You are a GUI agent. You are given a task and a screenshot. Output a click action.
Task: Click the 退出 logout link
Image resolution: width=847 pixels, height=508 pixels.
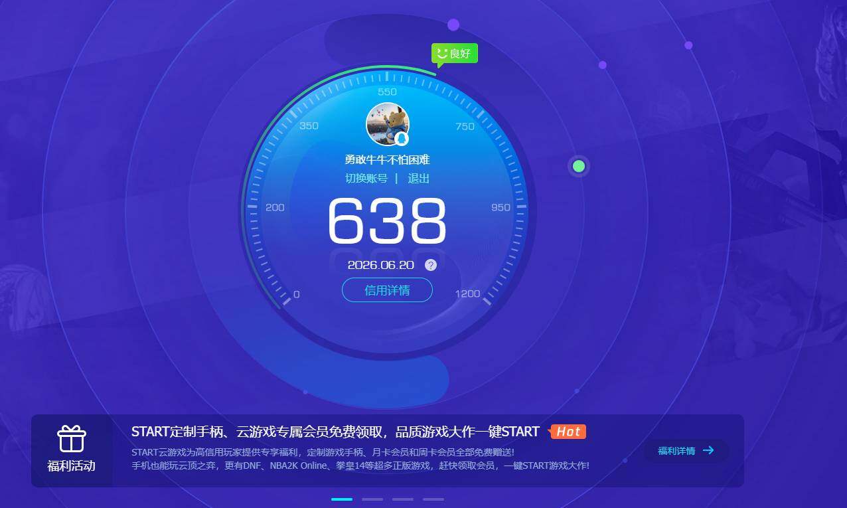(419, 178)
